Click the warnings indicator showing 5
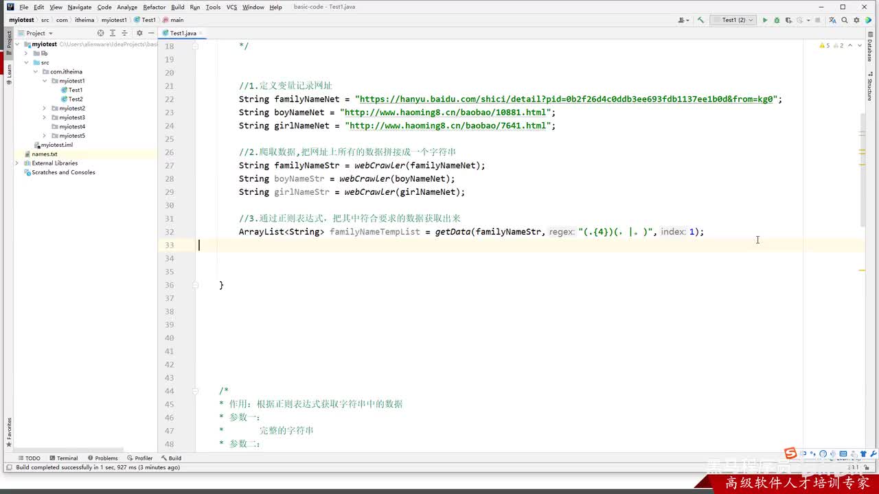Image resolution: width=879 pixels, height=494 pixels. tap(824, 46)
